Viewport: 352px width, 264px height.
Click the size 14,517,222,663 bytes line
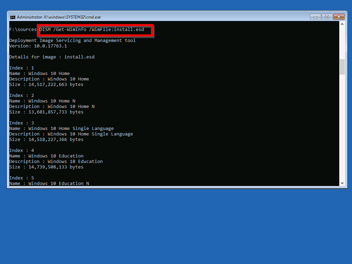coord(46,85)
